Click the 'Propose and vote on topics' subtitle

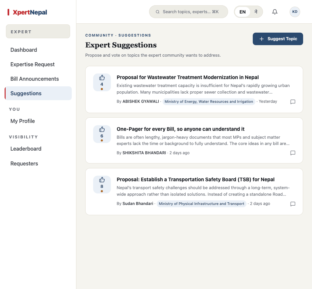153,55
